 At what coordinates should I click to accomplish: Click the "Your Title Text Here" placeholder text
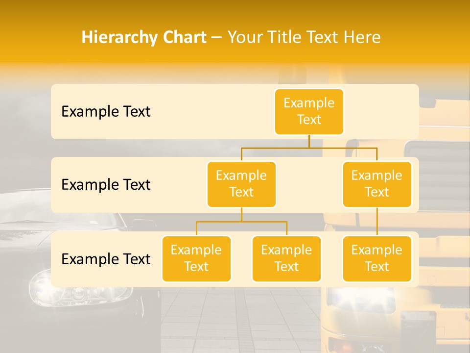pos(304,37)
